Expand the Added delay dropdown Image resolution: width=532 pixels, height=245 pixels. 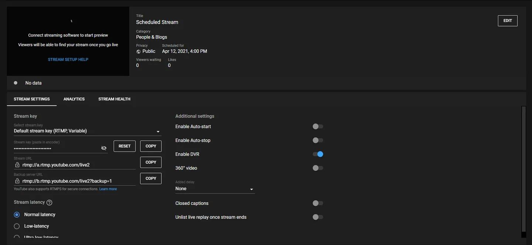coord(215,187)
